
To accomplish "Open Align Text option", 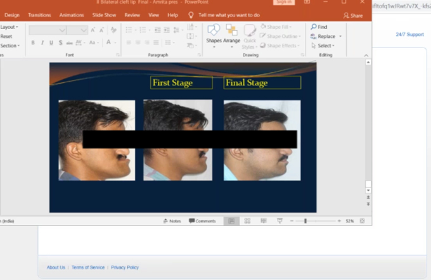I will pyautogui.click(x=191, y=36).
